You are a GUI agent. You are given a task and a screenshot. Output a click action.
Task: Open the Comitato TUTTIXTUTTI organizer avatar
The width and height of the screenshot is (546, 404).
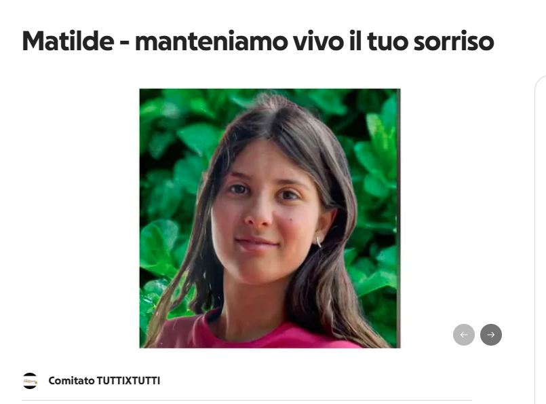[30, 381]
